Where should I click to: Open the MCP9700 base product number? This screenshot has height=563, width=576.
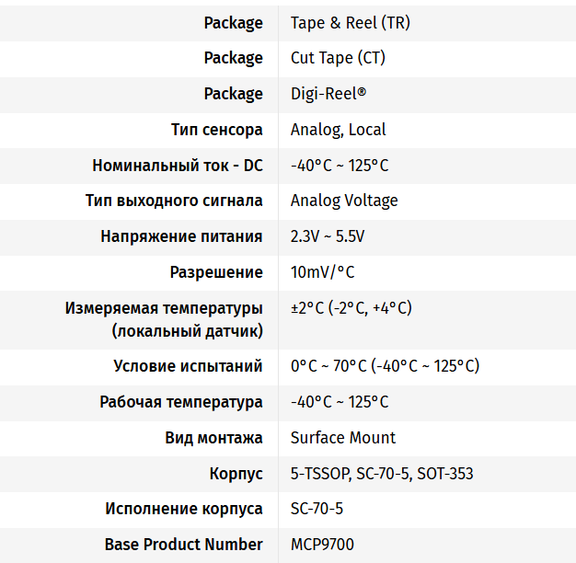[322, 545]
